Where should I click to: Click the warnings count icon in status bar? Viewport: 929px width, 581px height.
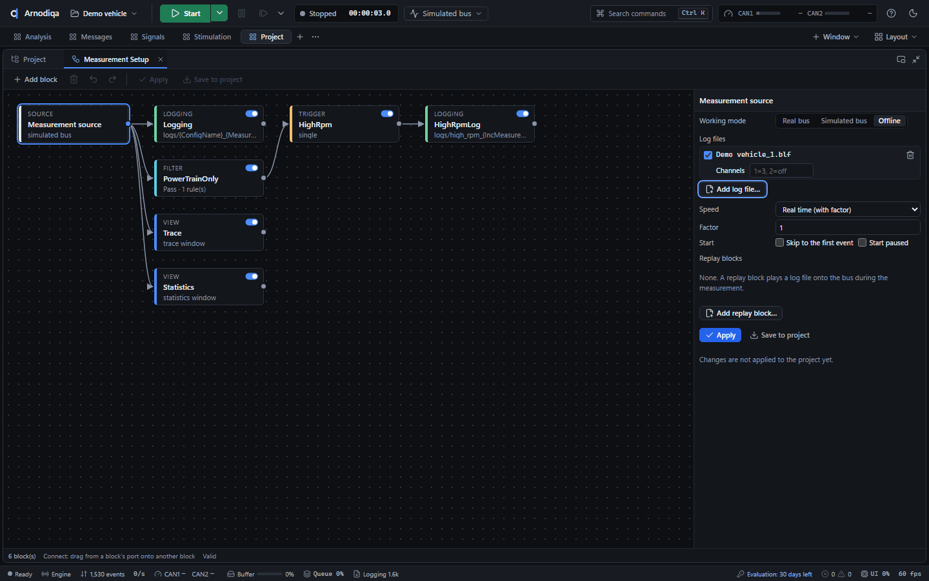tap(841, 574)
